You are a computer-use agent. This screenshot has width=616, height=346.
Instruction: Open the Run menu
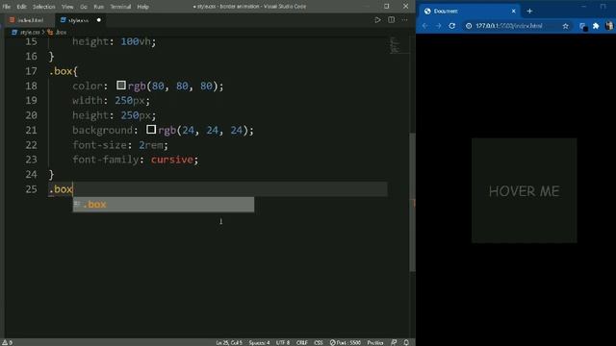tap(98, 7)
